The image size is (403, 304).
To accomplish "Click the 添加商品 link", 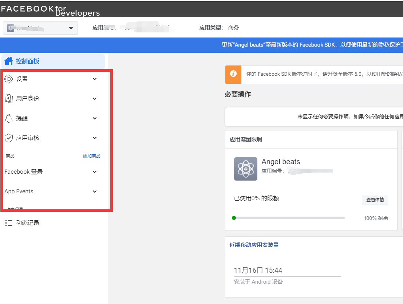I will point(91,156).
